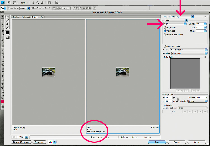Enable Convert to sRGB
210x146 pixels.
pos(165,46)
